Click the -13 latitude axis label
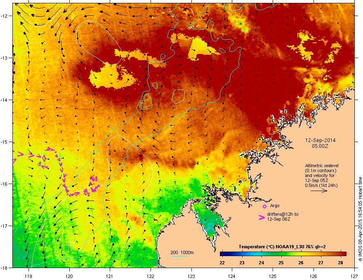The image size is (363, 280). coord(4,58)
